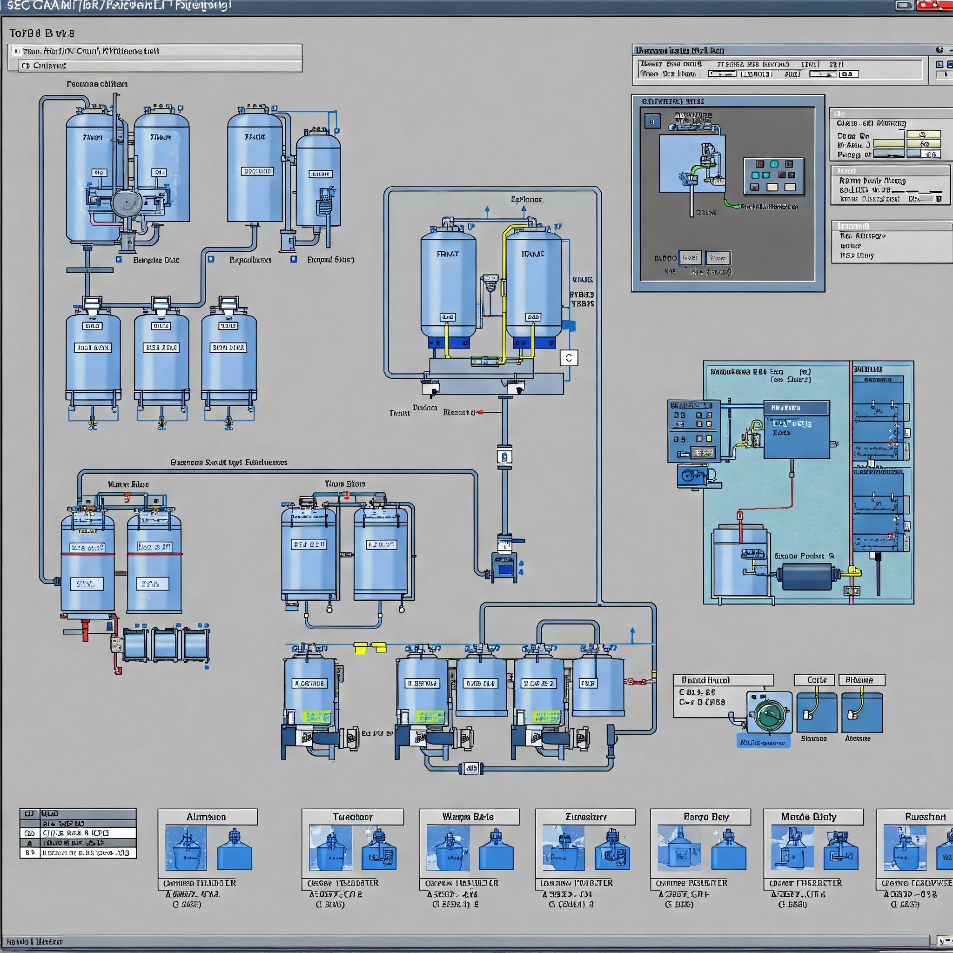Click the dark cylindrical pump motor
The image size is (953, 953).
click(807, 576)
